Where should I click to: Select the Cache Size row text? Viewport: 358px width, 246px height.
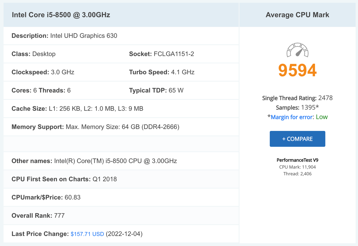coord(77,109)
